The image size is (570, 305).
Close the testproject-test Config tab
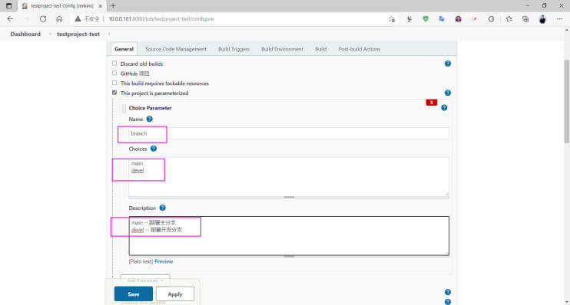[x=101, y=6]
